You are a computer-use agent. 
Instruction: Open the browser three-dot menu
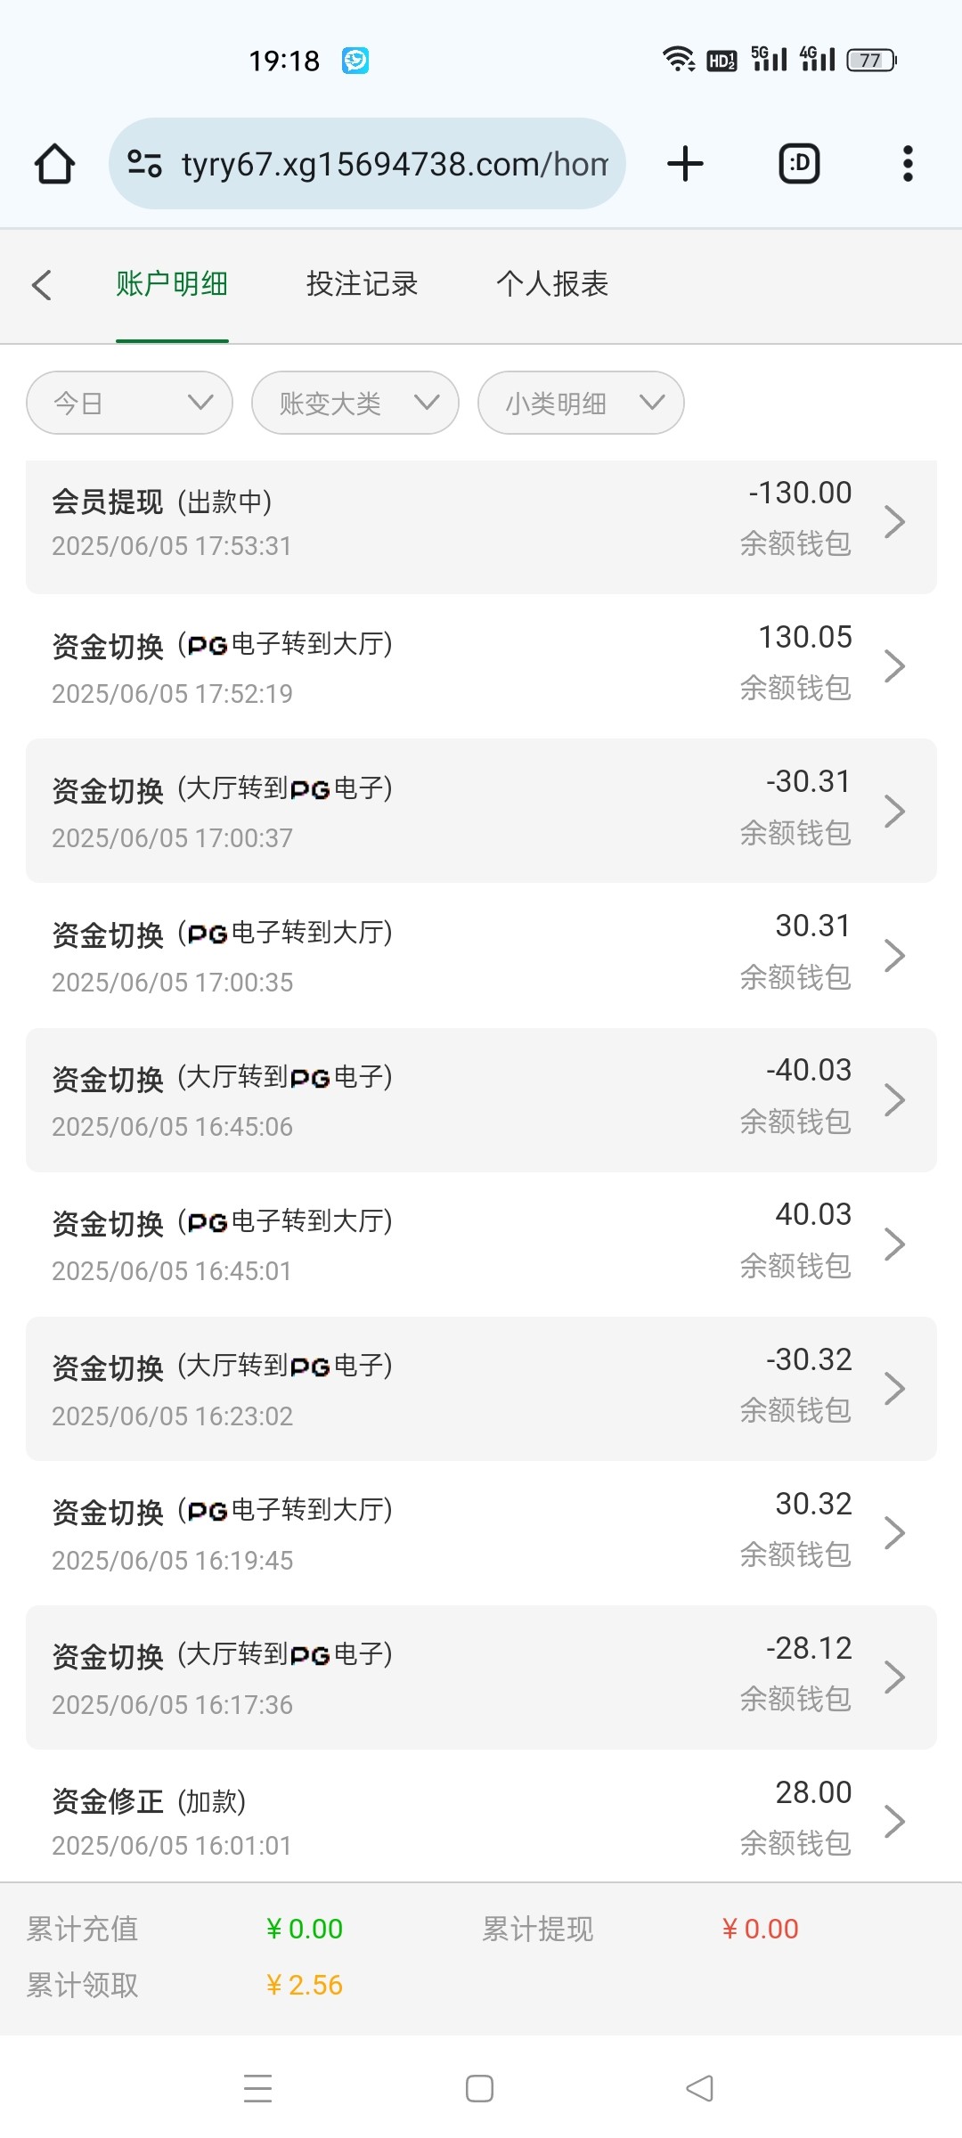(908, 164)
